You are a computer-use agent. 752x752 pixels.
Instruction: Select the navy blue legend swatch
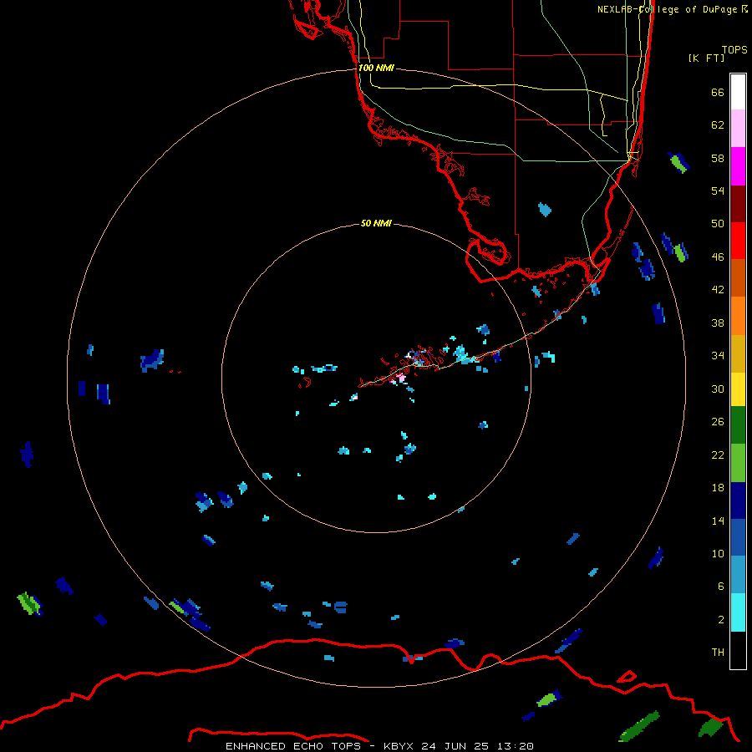pyautogui.click(x=738, y=500)
